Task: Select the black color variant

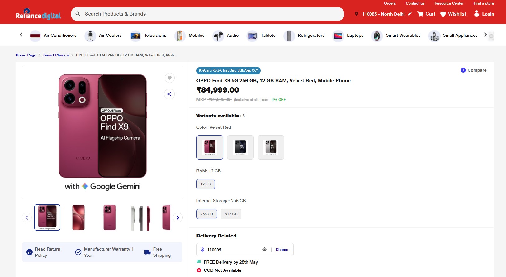Action: pos(240,147)
